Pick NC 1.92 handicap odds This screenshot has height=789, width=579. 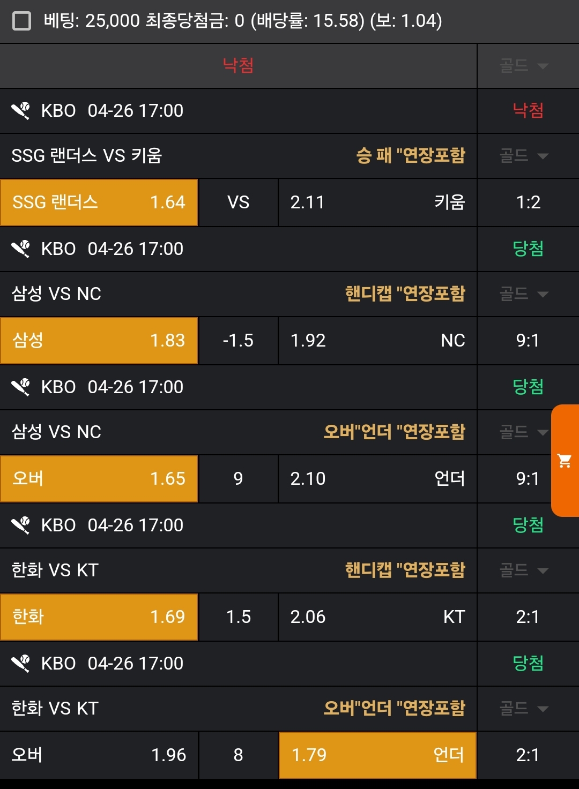[377, 341]
